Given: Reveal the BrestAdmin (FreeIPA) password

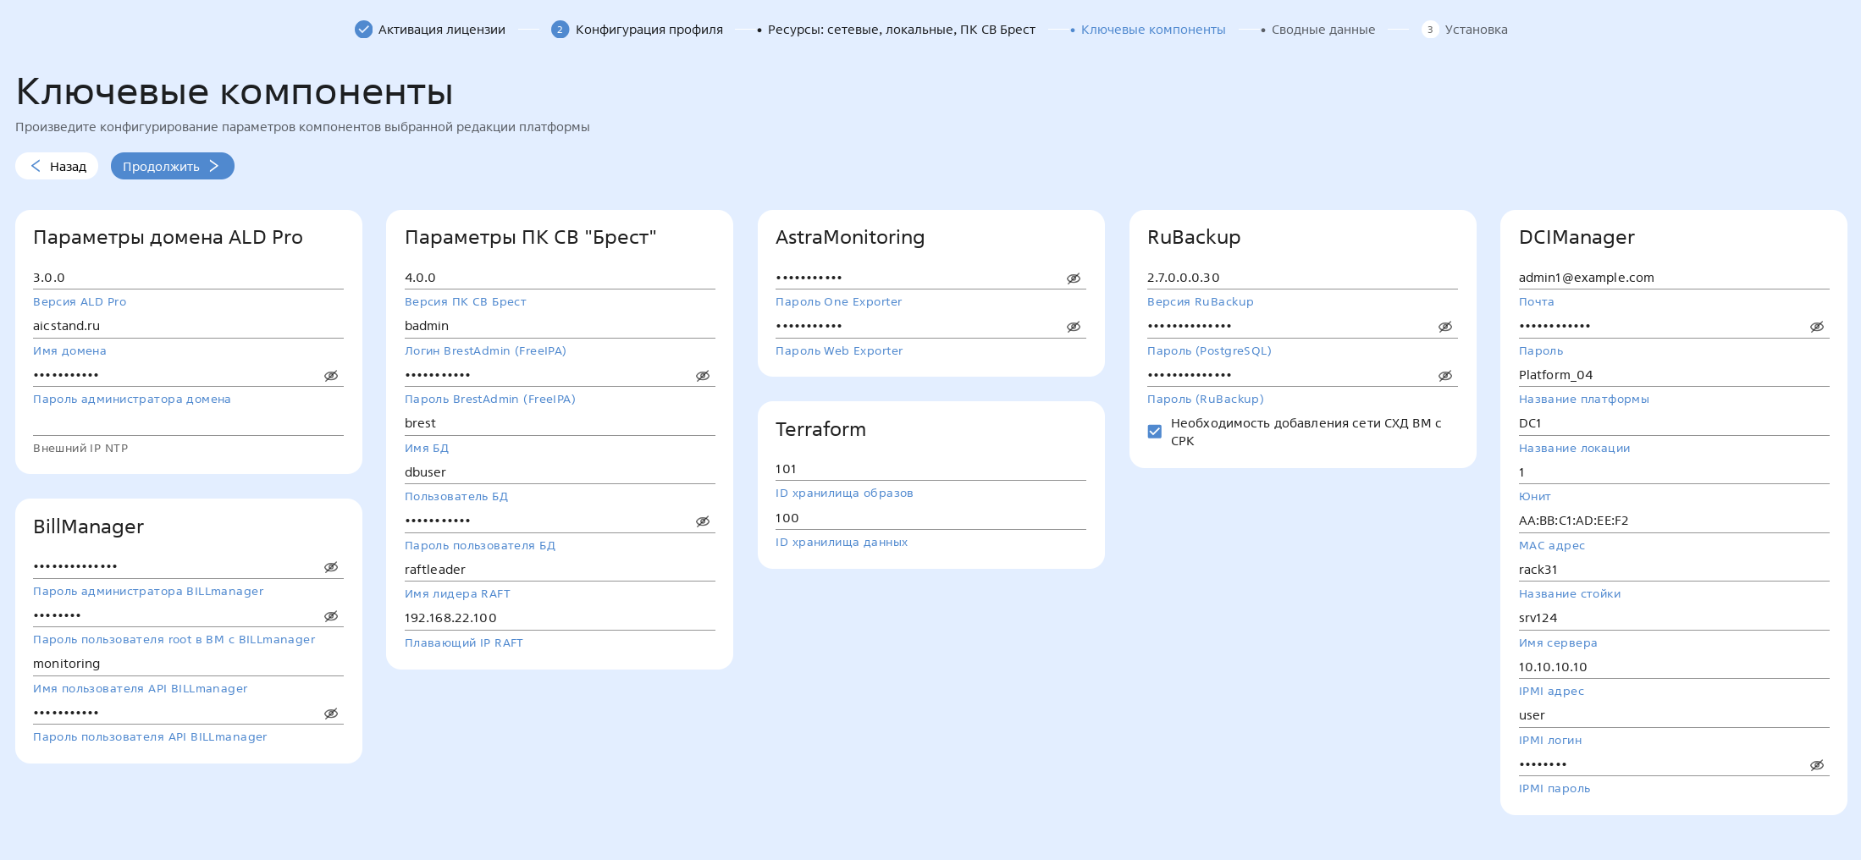Looking at the screenshot, I should tap(703, 375).
